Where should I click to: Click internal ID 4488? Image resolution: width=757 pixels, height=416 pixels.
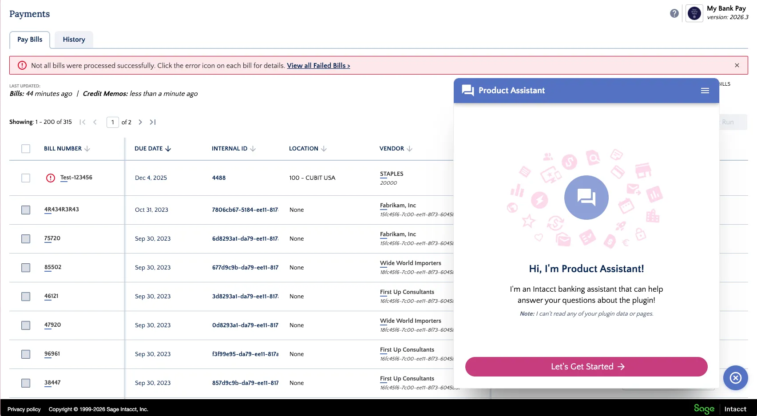tap(219, 178)
